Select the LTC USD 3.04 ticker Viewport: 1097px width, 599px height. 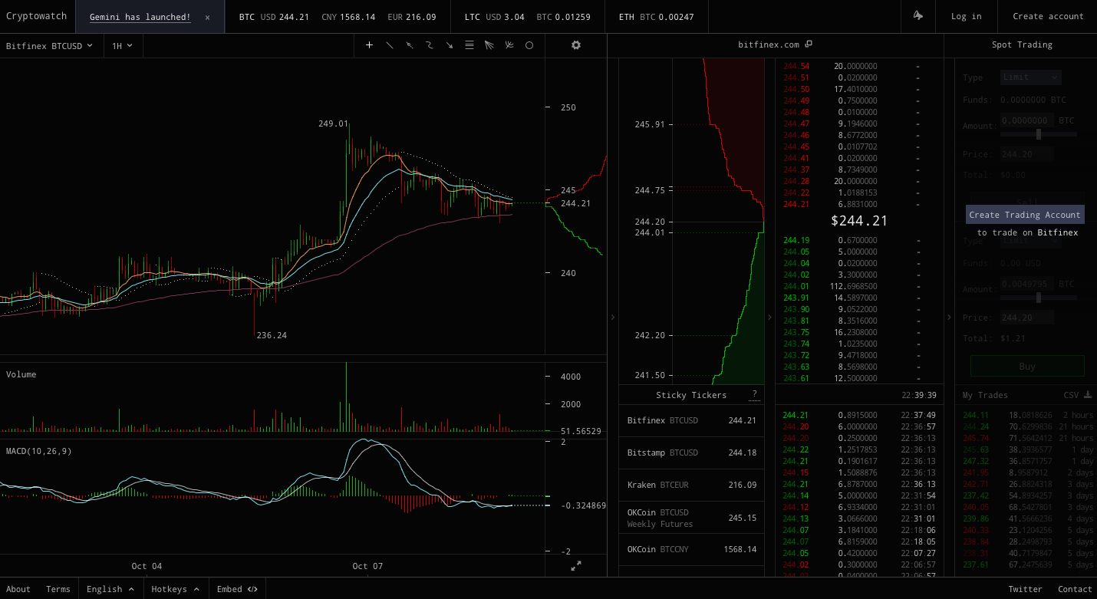pos(495,17)
